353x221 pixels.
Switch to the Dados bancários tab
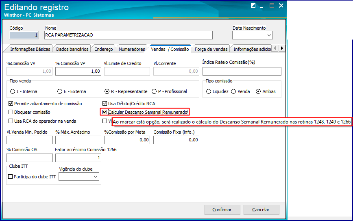pyautogui.click(x=72, y=49)
